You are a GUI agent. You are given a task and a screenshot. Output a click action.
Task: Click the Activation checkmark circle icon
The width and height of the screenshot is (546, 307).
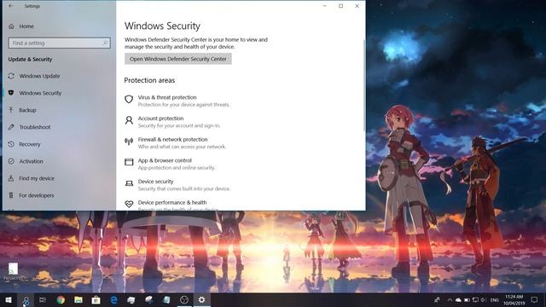tap(11, 161)
